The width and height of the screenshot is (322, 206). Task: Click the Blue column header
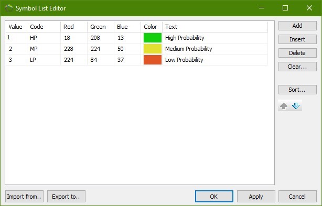tap(127, 27)
